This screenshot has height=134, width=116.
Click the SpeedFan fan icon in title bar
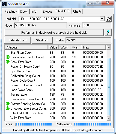[x=4, y=4]
